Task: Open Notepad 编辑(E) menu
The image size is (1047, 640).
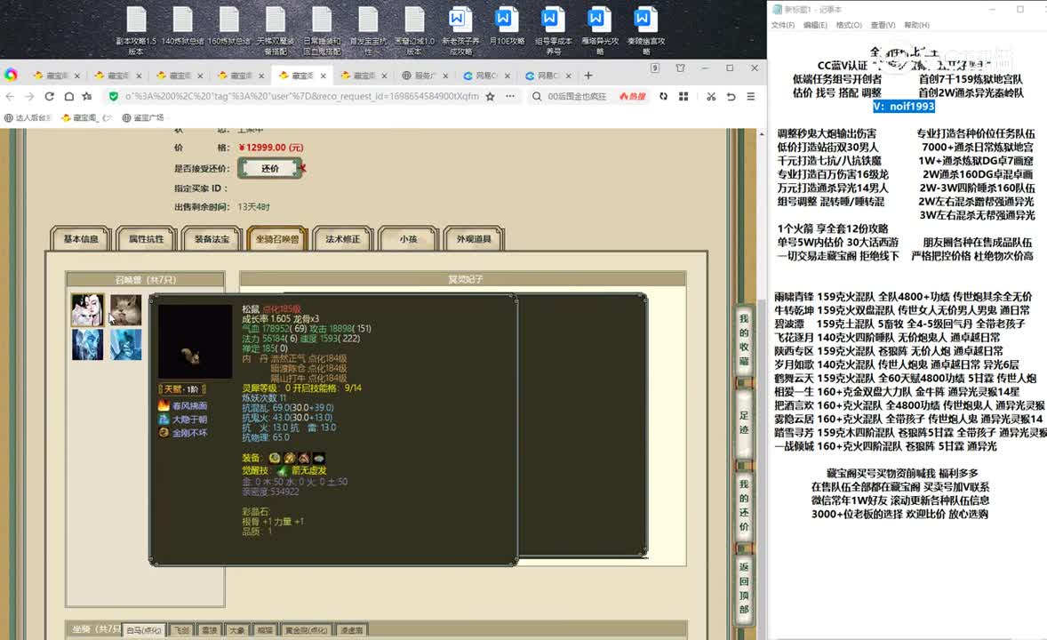Action: point(815,25)
